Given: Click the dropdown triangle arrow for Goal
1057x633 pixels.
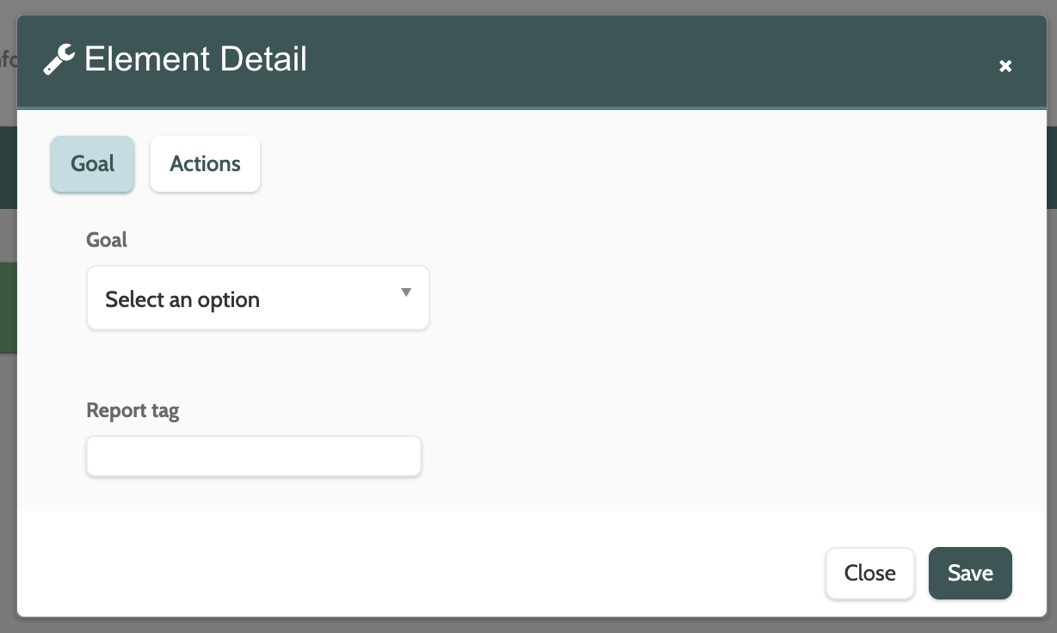Looking at the screenshot, I should (406, 293).
